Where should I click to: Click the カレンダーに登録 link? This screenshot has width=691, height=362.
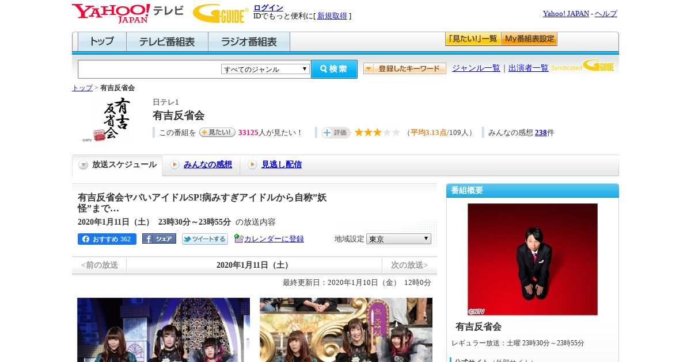pos(274,239)
